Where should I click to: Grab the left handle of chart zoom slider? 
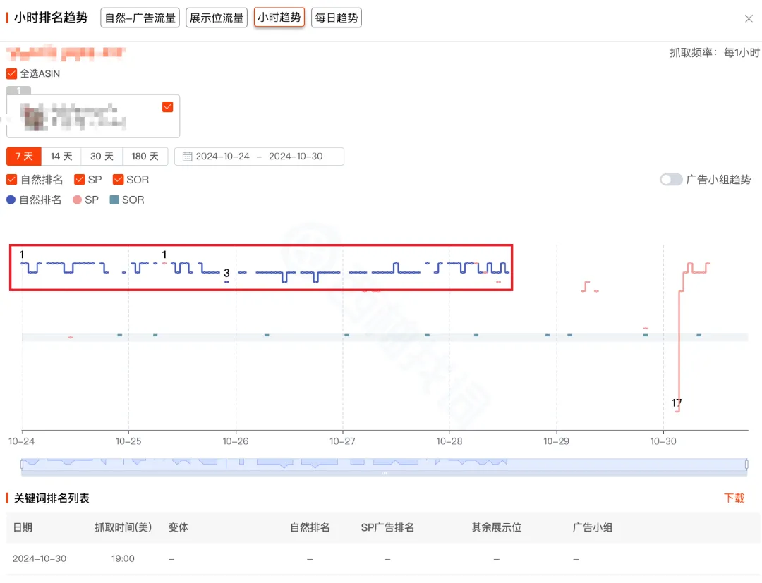point(22,465)
